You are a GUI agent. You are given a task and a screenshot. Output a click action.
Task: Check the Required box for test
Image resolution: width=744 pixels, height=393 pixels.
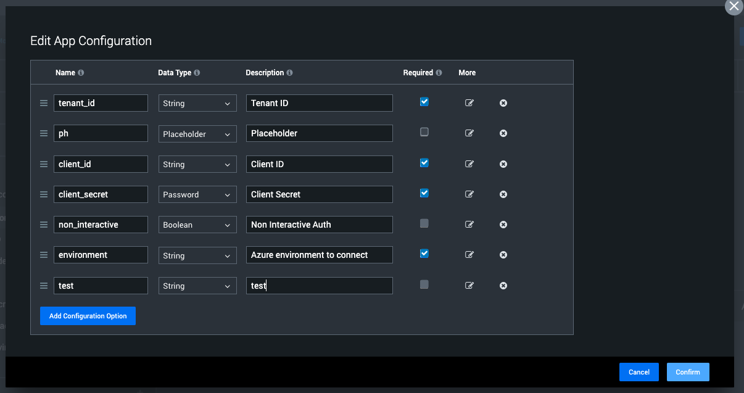(424, 284)
